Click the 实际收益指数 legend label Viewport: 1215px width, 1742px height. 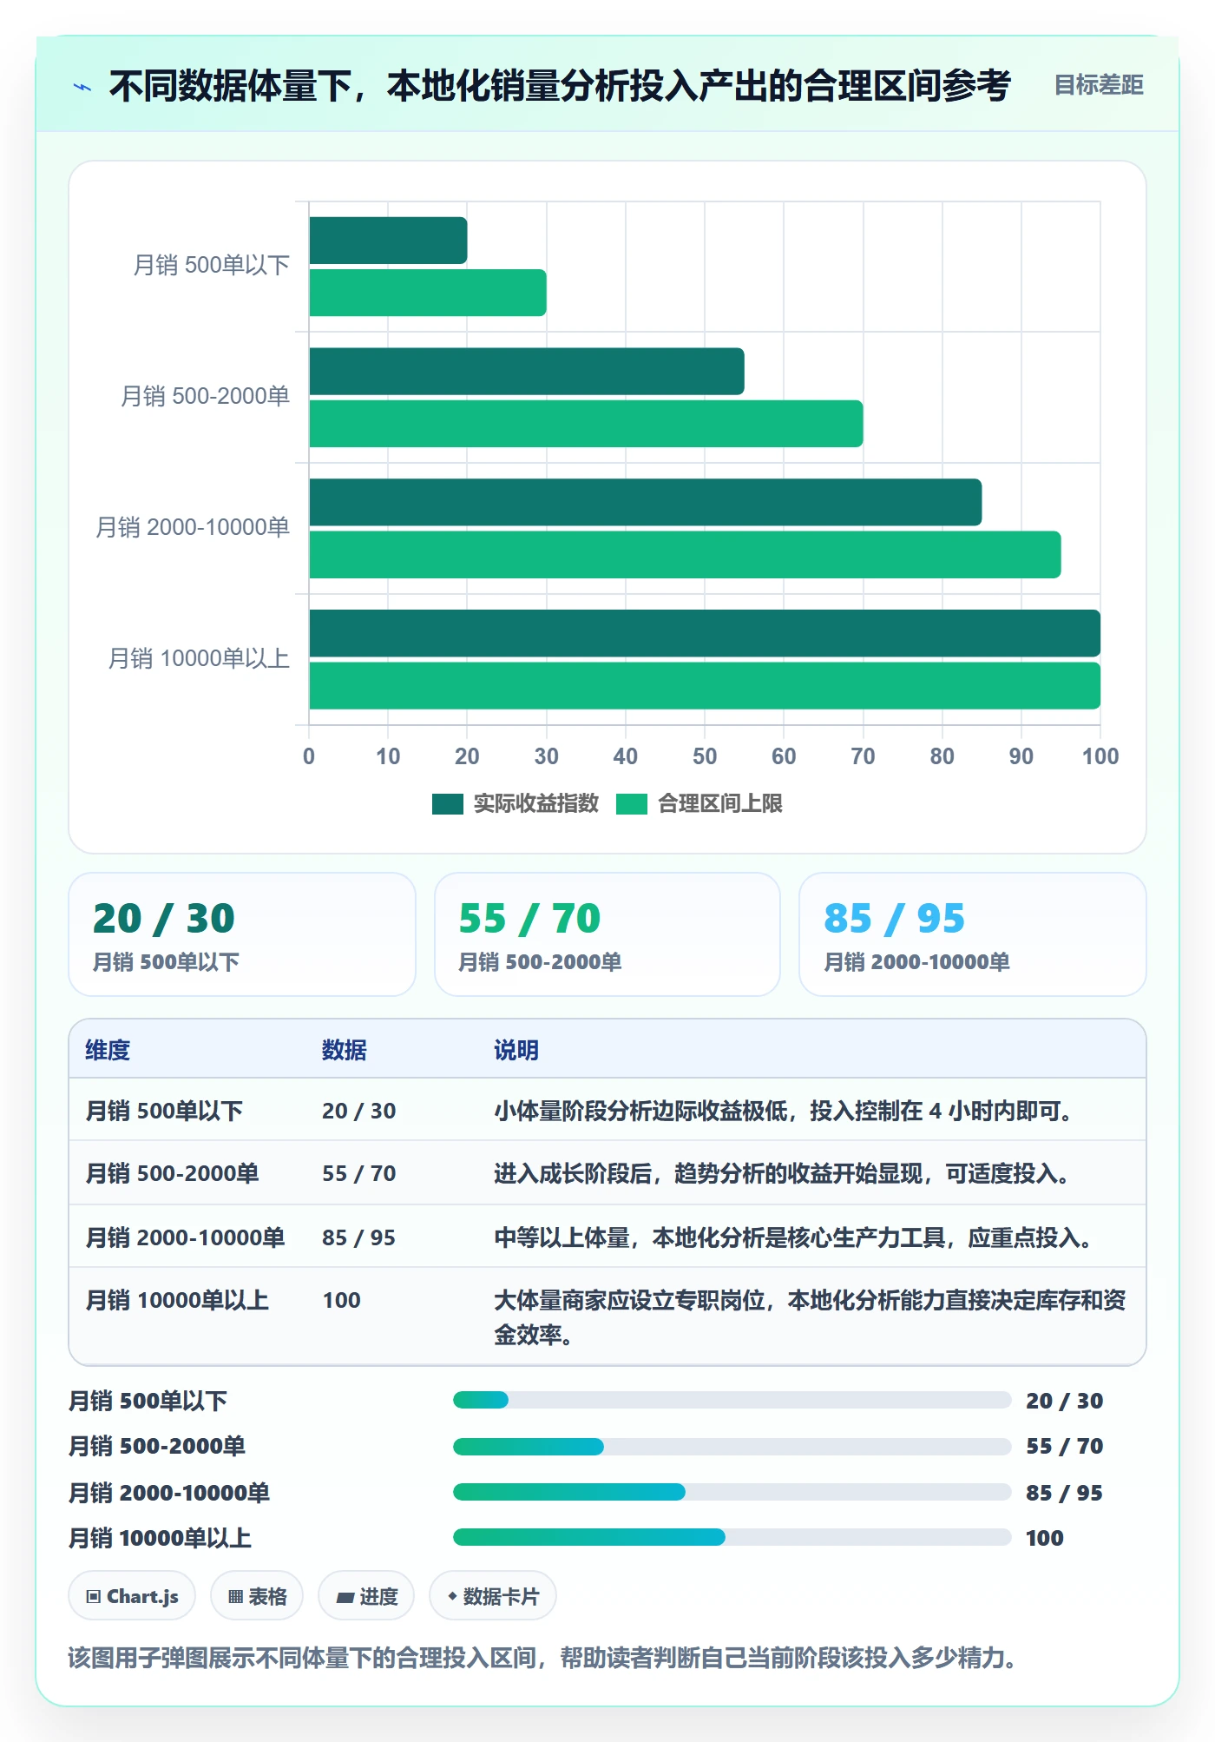pyautogui.click(x=536, y=804)
